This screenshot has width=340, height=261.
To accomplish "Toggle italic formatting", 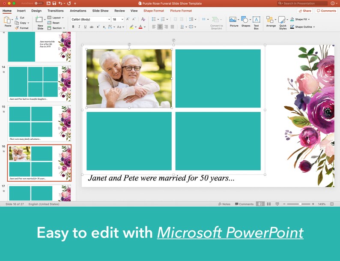I will point(79,27).
